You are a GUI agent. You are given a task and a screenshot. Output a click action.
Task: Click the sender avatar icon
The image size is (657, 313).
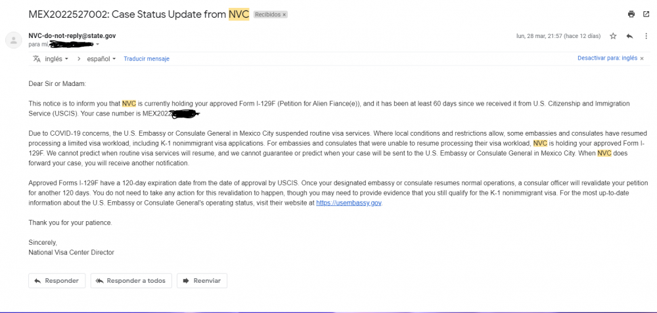click(x=13, y=40)
